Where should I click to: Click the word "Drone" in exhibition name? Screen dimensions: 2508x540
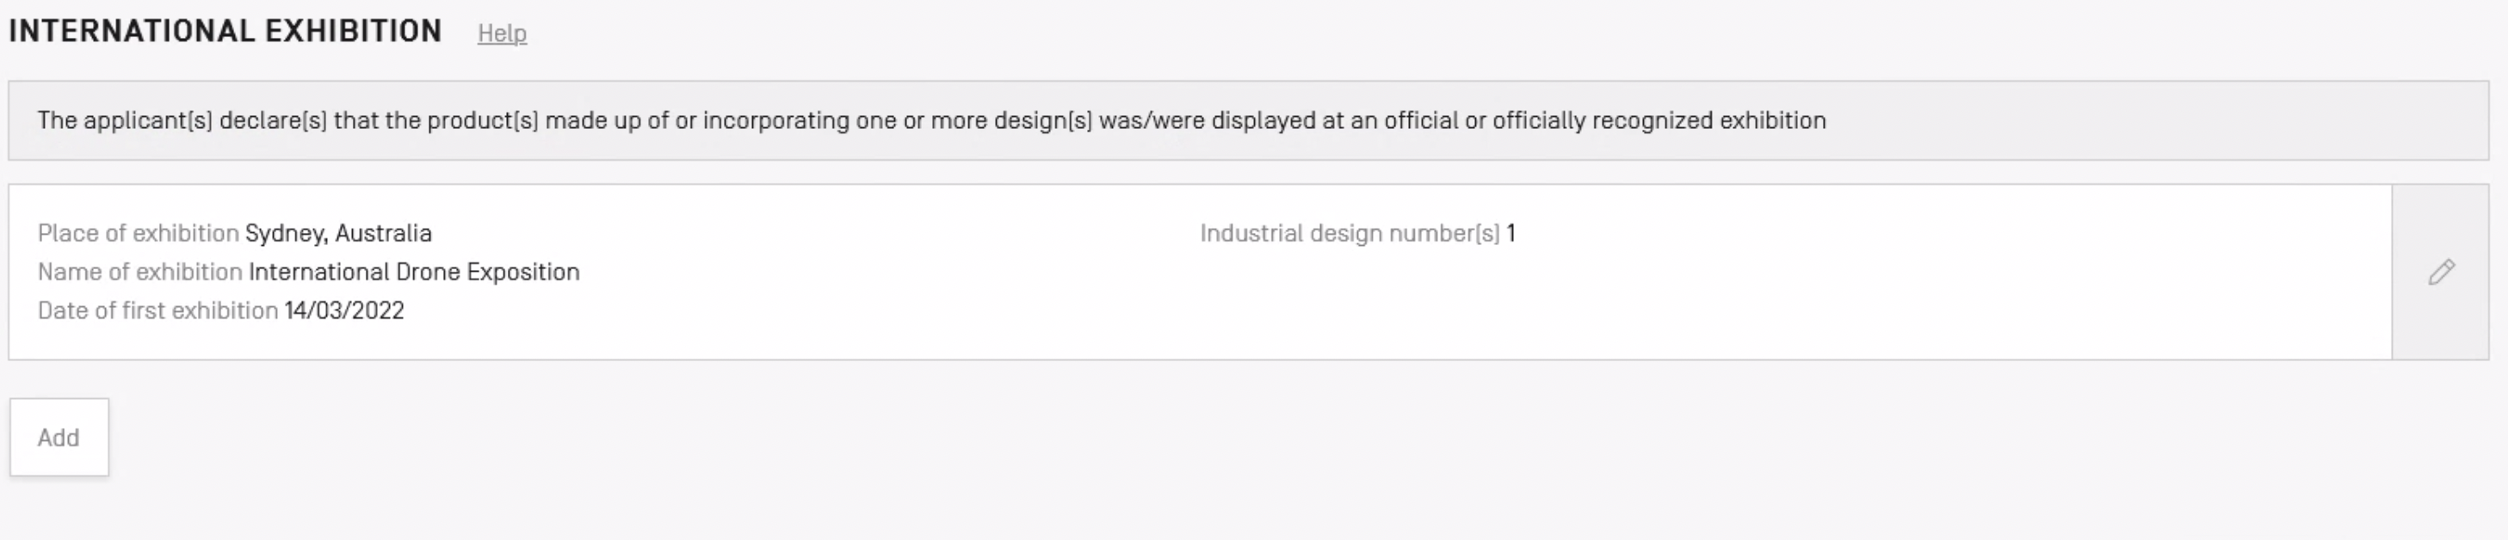click(x=429, y=273)
